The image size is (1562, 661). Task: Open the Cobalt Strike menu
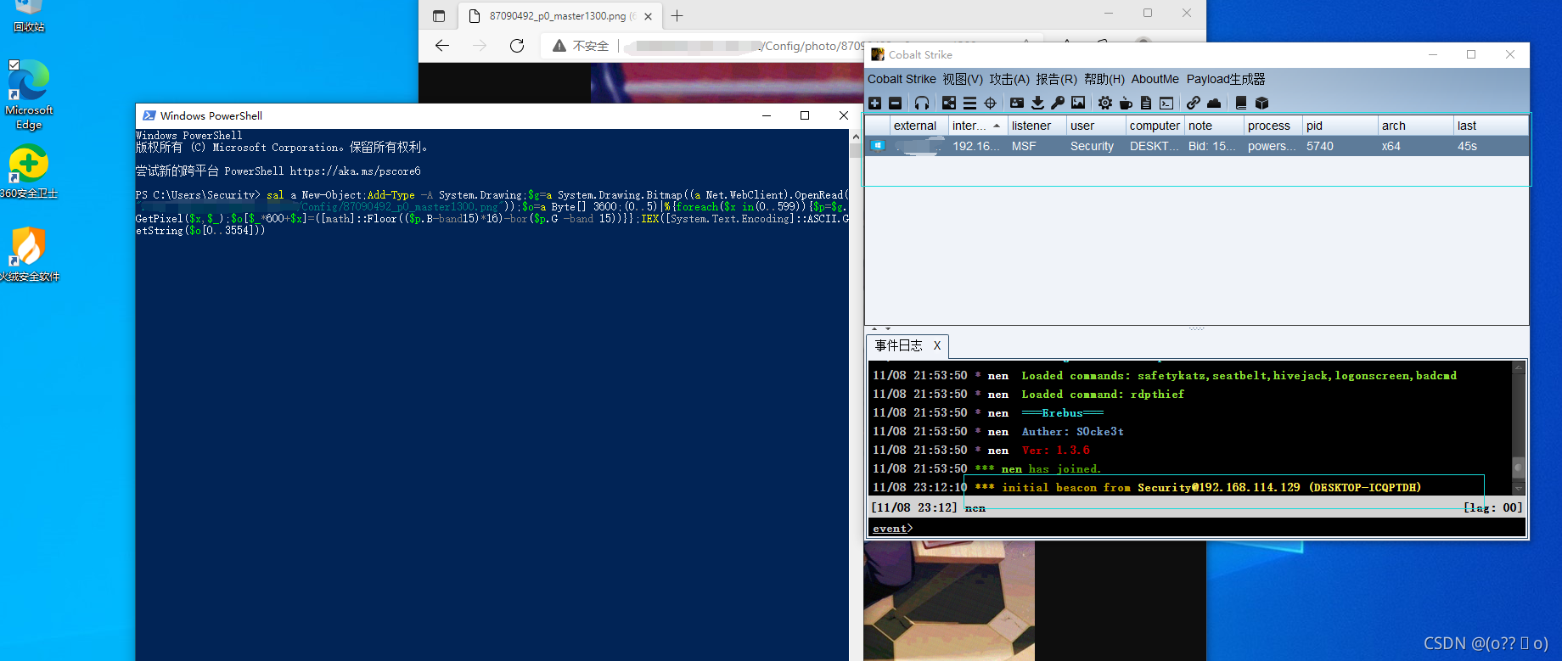pyautogui.click(x=902, y=79)
